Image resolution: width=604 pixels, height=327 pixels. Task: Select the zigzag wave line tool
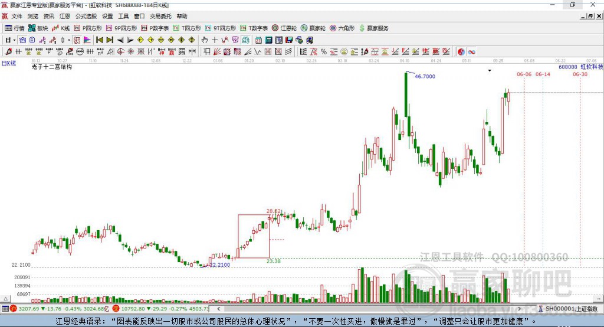click(258, 52)
